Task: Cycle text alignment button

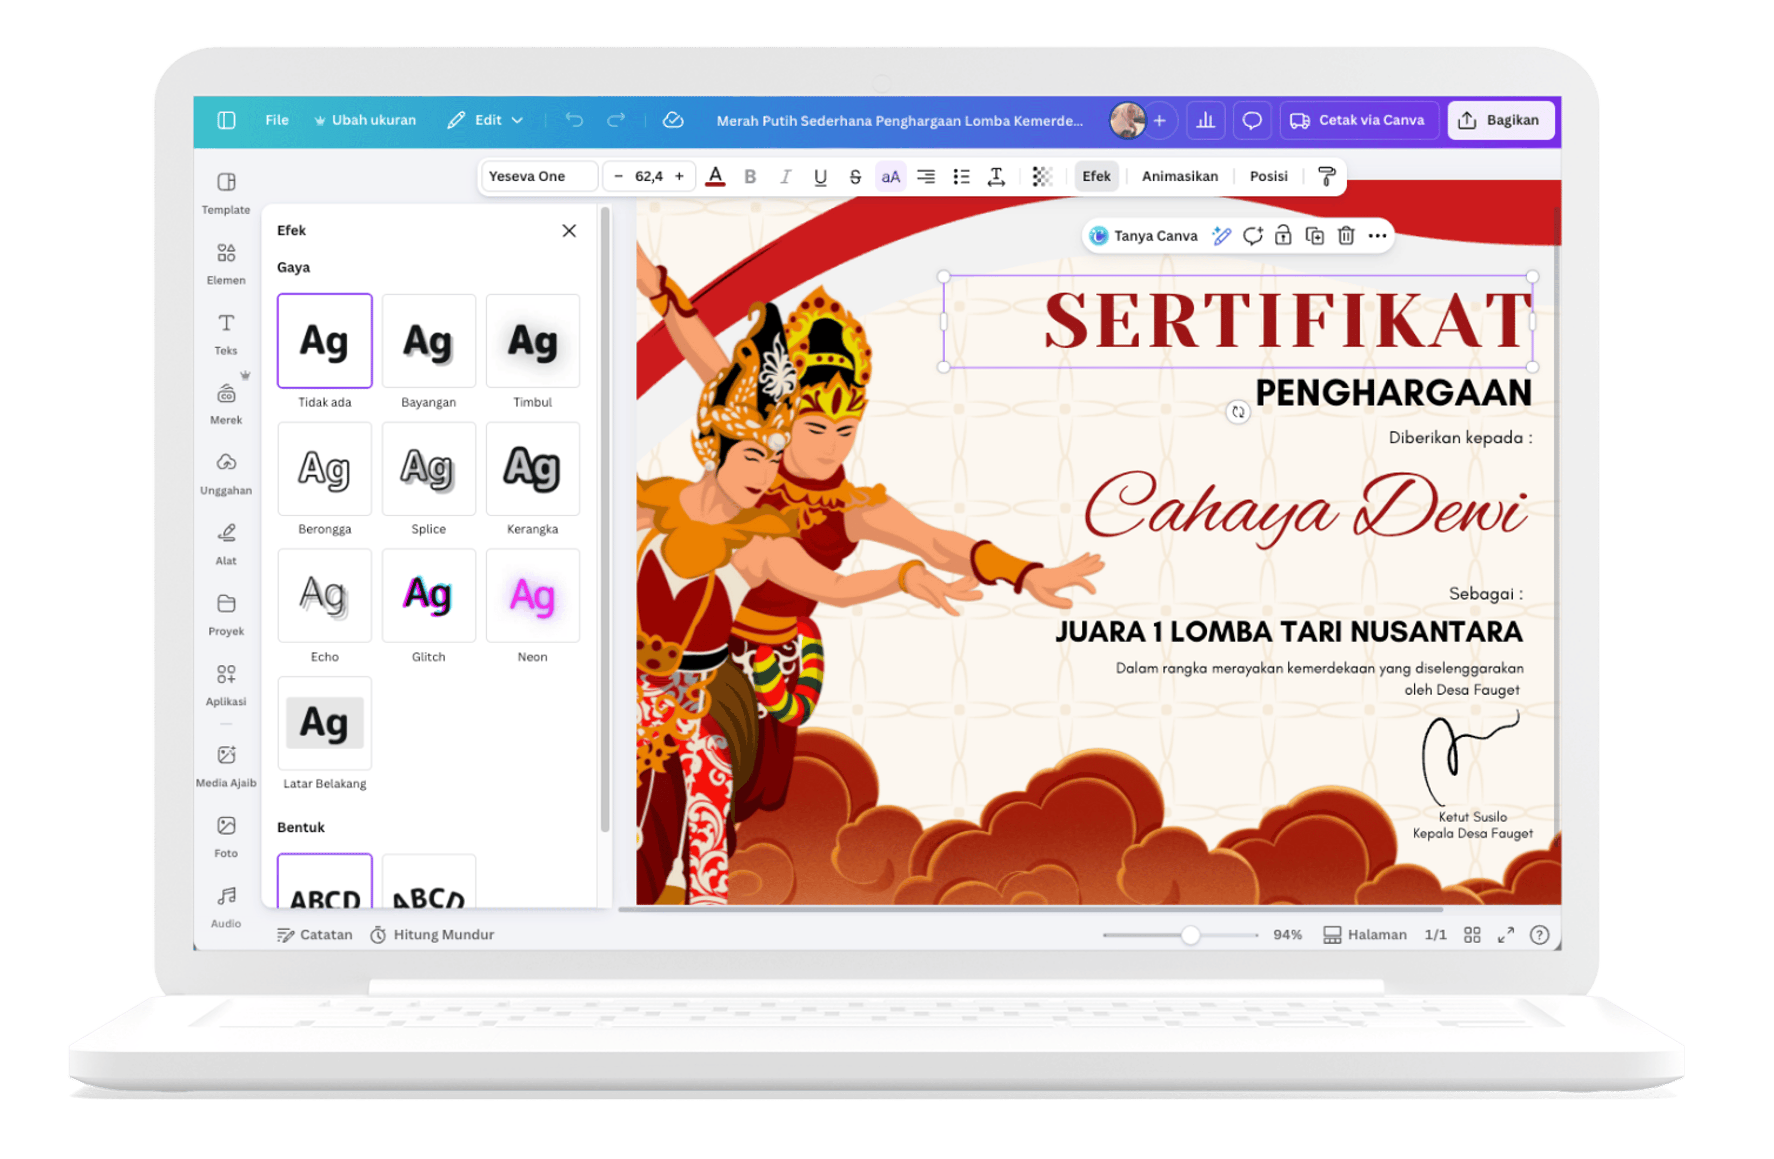Action: (x=926, y=176)
